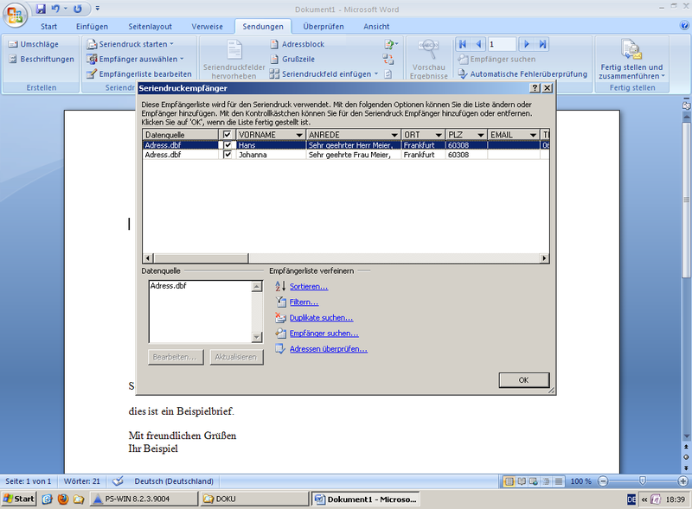Click the Firefox icon in taskbar
Image resolution: width=692 pixels, height=509 pixels.
(x=63, y=499)
